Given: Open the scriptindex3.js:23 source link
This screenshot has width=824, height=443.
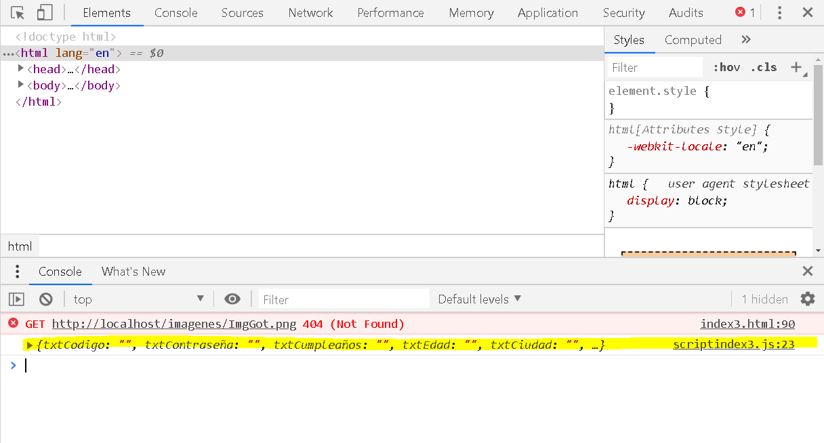Looking at the screenshot, I should (733, 345).
